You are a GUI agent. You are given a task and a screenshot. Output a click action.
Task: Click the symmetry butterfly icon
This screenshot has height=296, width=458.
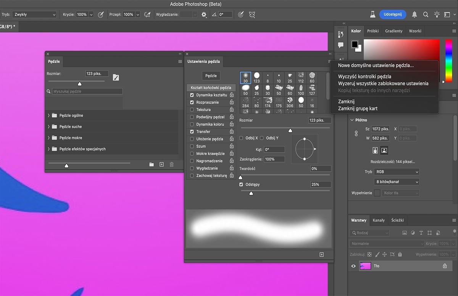(252, 15)
